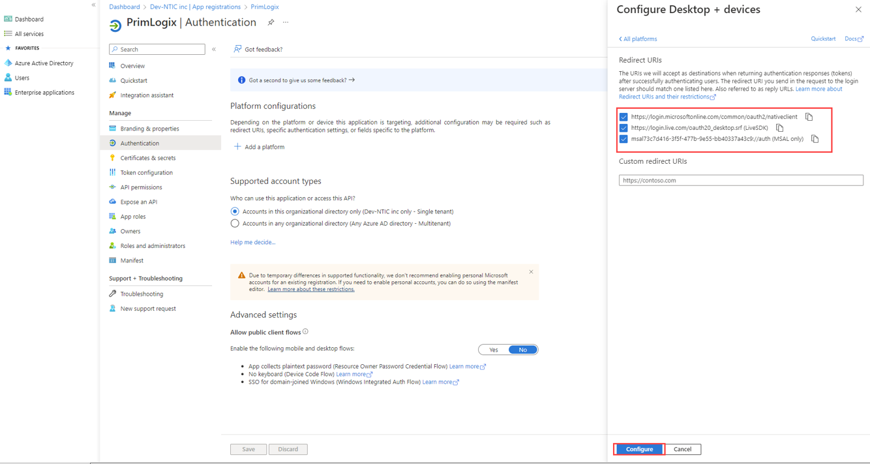
Task: Click the resource menu Search box
Action: (x=157, y=49)
